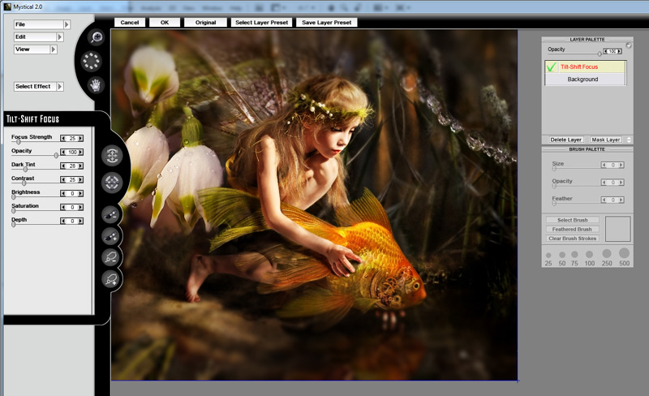Select the zoom magnifier tool
The width and height of the screenshot is (649, 396).
(97, 37)
